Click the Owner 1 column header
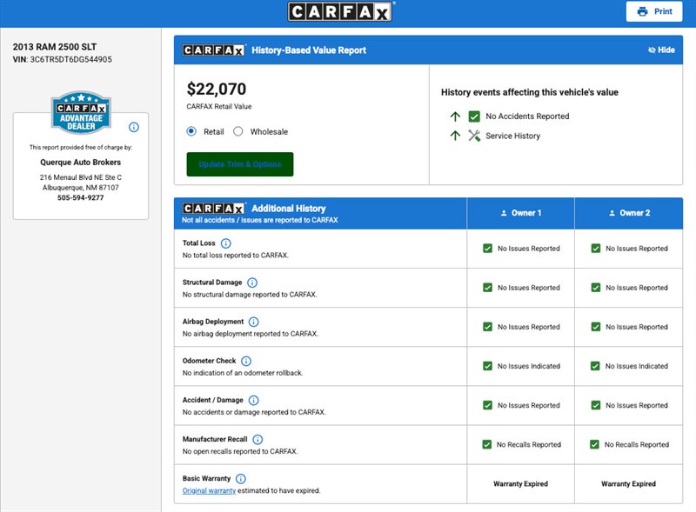 tap(520, 213)
